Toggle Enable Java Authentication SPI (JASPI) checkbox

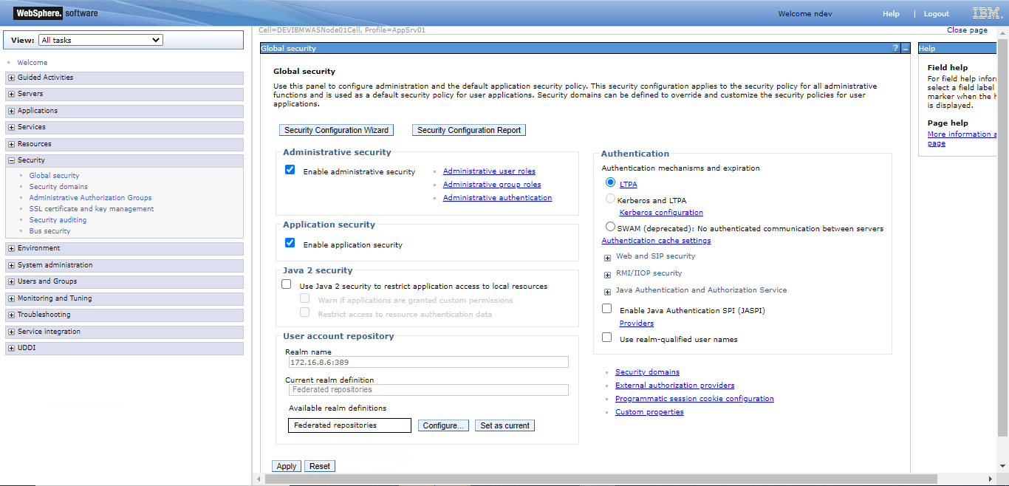(x=606, y=309)
